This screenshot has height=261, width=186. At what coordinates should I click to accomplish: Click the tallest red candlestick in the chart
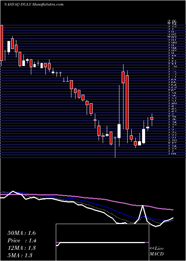127,102
